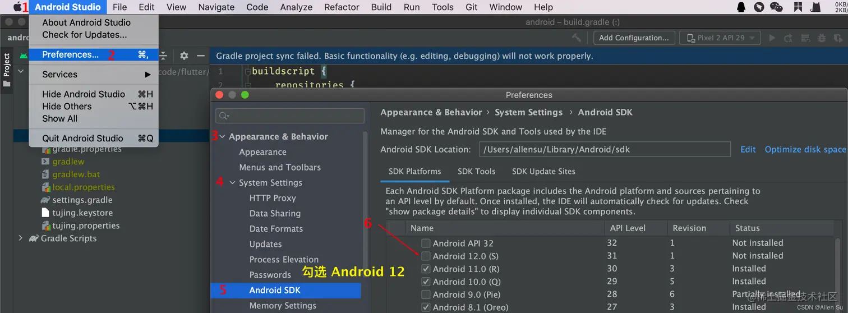Click the Edit link for SDK location

748,149
